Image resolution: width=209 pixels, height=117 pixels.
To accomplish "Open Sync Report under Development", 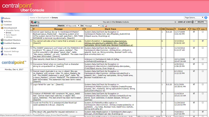I will tap(11, 35).
